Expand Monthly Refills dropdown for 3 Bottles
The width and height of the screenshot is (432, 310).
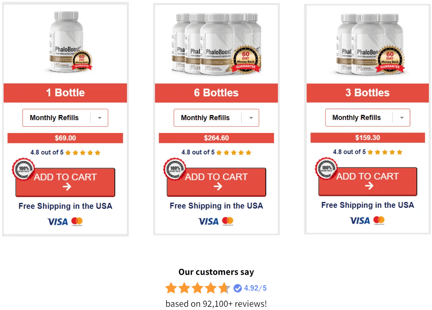368,118
